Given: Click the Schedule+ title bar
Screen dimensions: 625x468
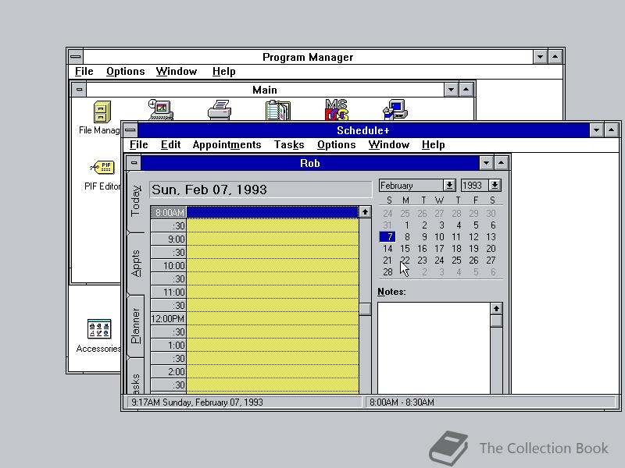Looking at the screenshot, I should [x=362, y=130].
